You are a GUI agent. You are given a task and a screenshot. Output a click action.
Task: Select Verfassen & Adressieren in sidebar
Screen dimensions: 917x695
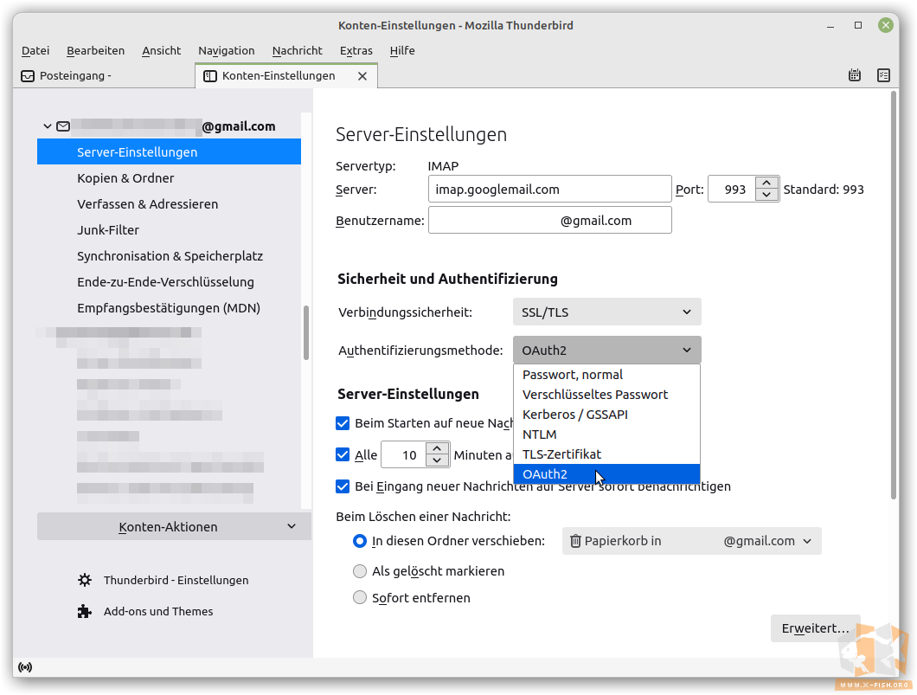169,204
